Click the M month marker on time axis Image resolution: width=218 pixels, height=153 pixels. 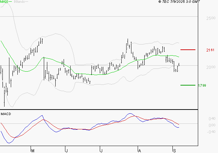[x=33, y=151]
